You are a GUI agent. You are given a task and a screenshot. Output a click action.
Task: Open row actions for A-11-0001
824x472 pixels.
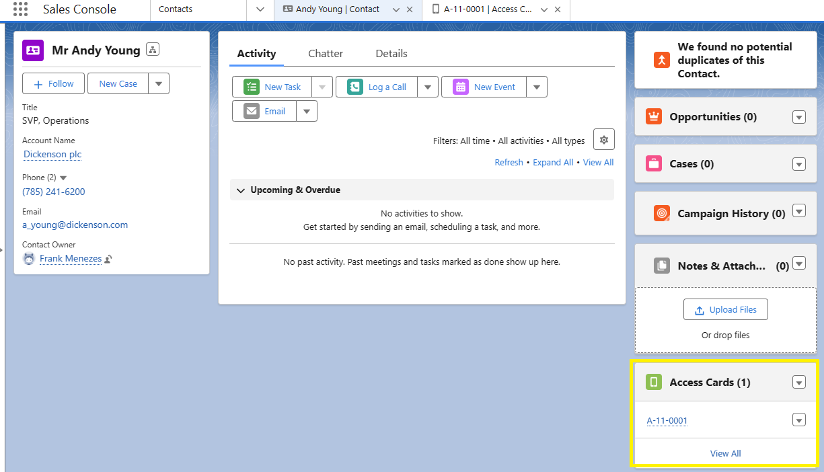[799, 420]
